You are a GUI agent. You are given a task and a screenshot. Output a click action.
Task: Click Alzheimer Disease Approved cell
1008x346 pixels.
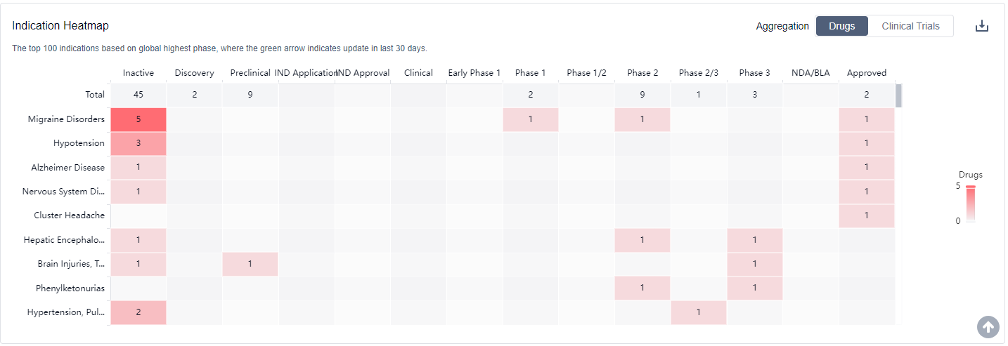point(866,167)
